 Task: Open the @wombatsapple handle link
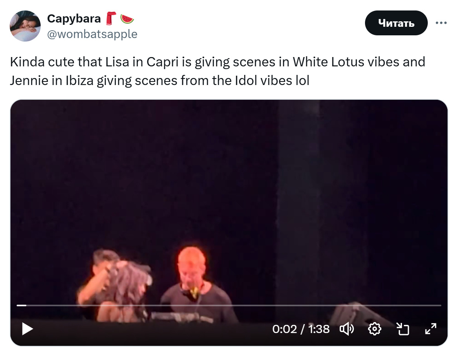[92, 34]
